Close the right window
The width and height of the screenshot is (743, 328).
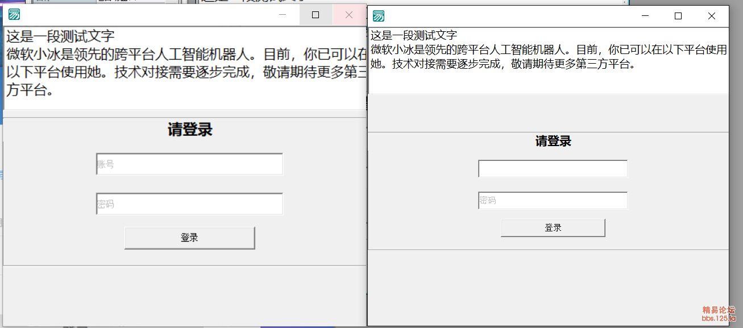[x=711, y=16]
